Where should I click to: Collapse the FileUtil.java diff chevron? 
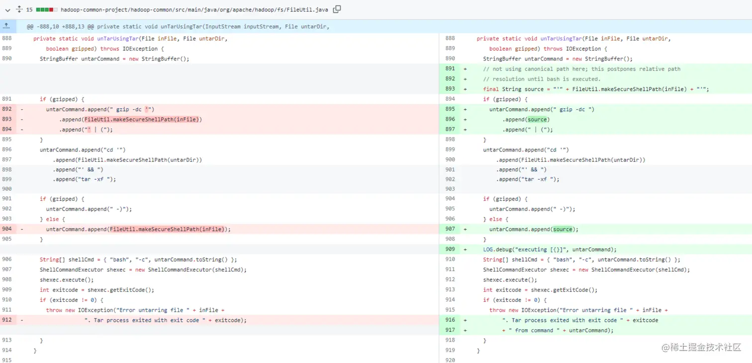click(x=7, y=9)
